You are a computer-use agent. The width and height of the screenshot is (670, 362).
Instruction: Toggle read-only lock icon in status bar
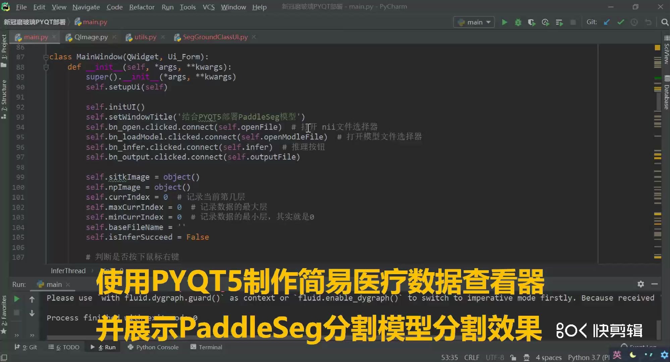[x=513, y=358]
